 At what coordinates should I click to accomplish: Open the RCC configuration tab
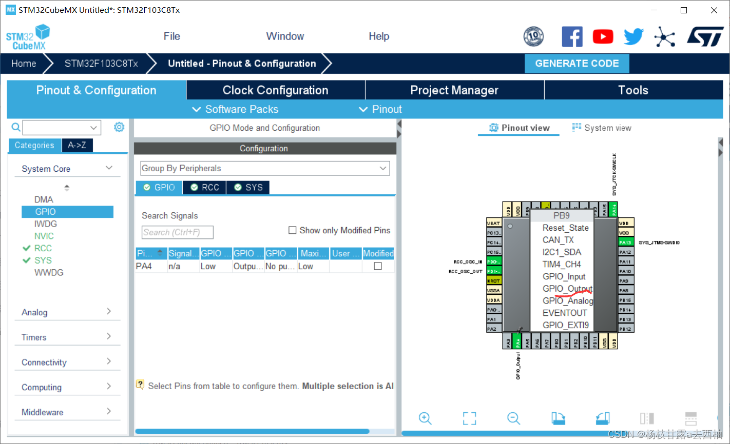click(205, 188)
